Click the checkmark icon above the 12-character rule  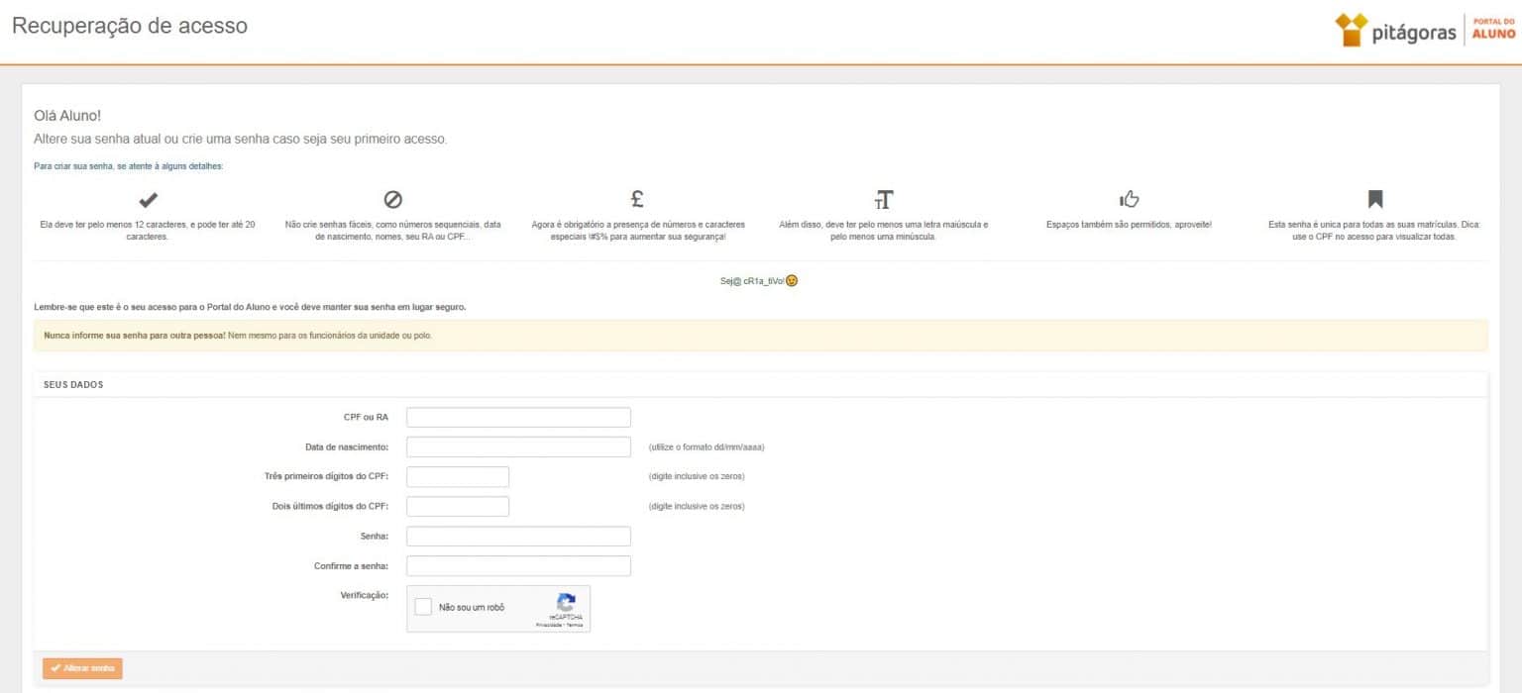pyautogui.click(x=146, y=200)
